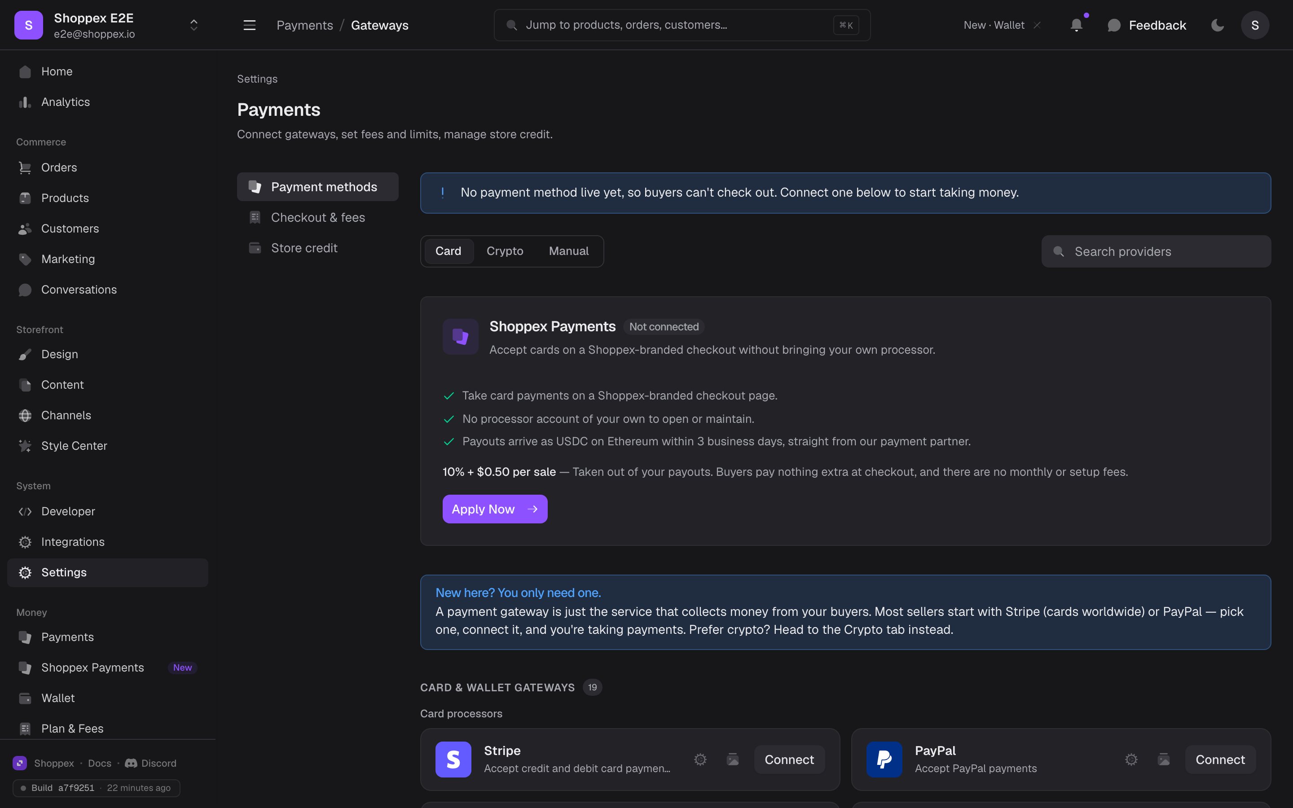Screen dimensions: 1293x808
Task: Open the Payments breadcrumb link
Action: coord(304,25)
